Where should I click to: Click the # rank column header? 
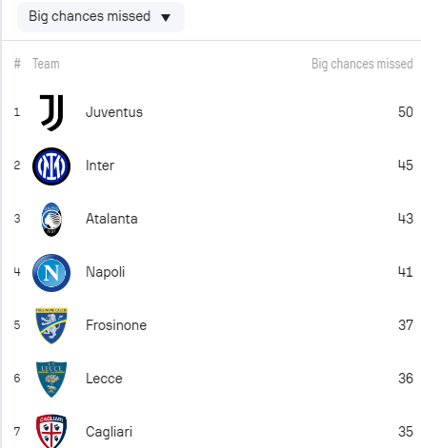[x=17, y=64]
